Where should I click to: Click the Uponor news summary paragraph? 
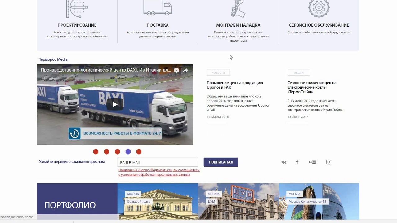(x=238, y=103)
